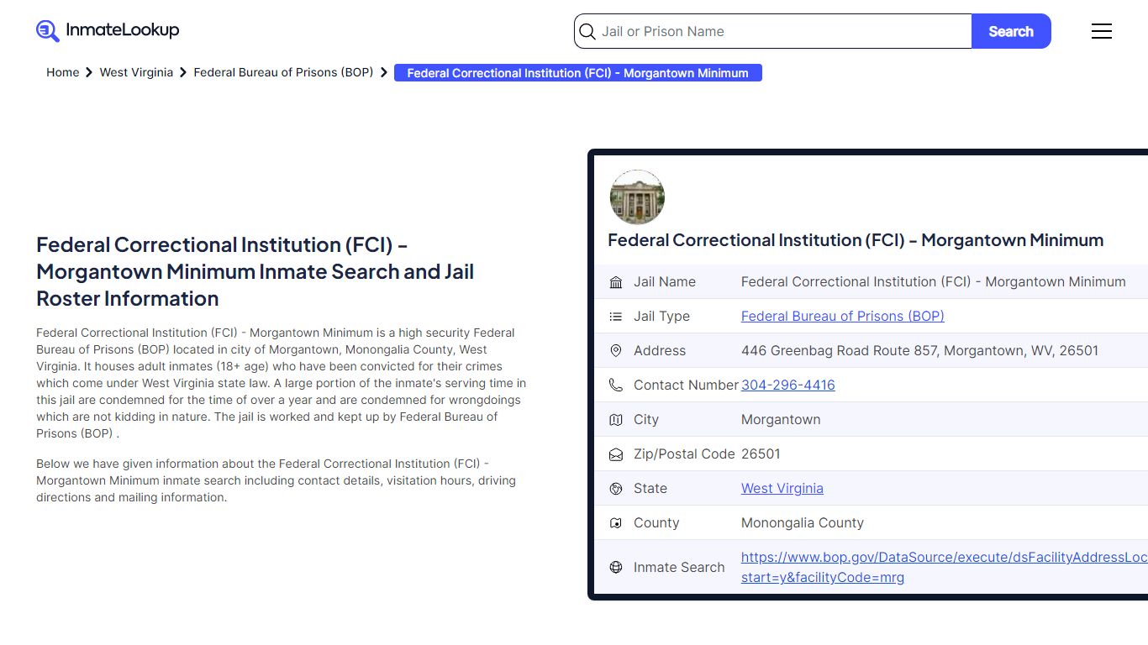Click the Address location pin icon

point(616,351)
